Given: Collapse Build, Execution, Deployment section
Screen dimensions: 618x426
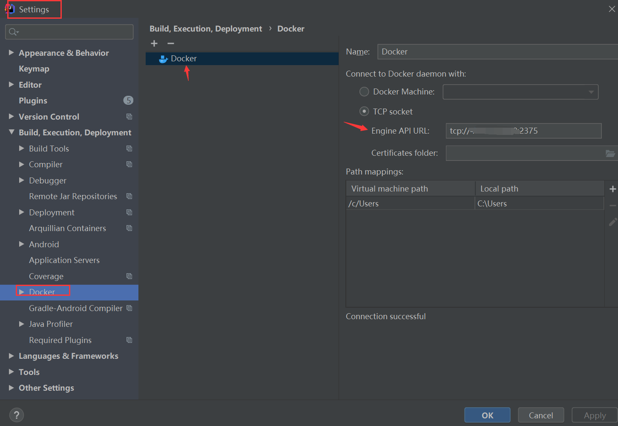Looking at the screenshot, I should [11, 132].
